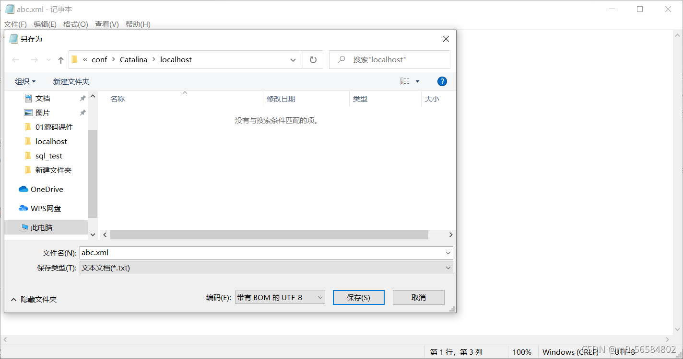Click the 新建文件夹 button
683x359 pixels.
pos(71,82)
